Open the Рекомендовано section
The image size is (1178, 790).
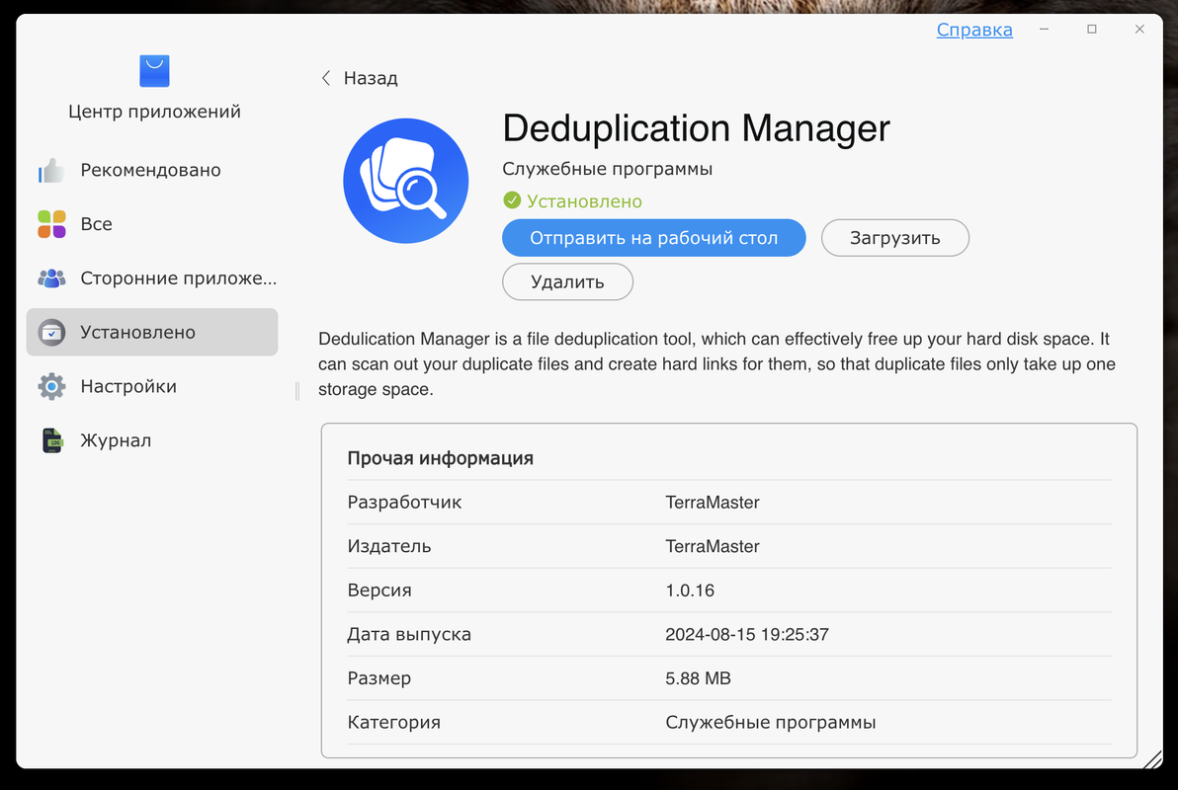click(x=152, y=171)
